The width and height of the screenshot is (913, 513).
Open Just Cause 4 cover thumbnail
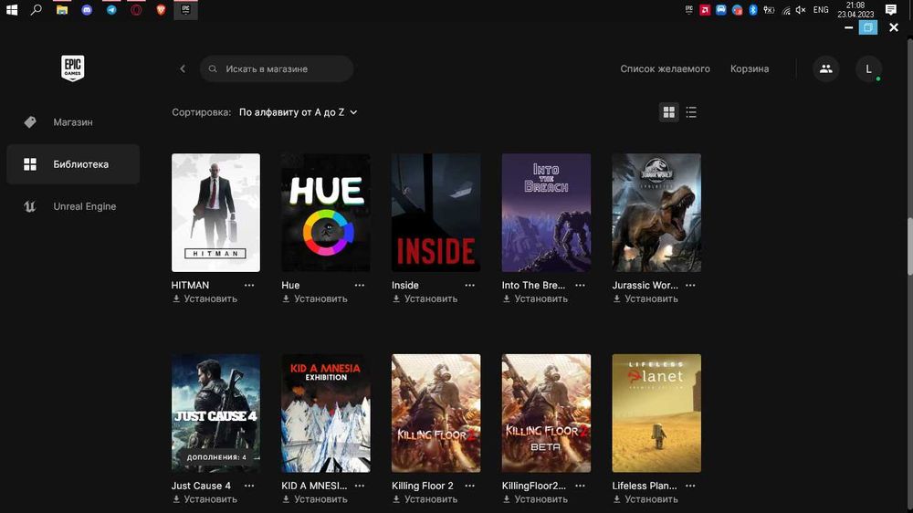(215, 413)
